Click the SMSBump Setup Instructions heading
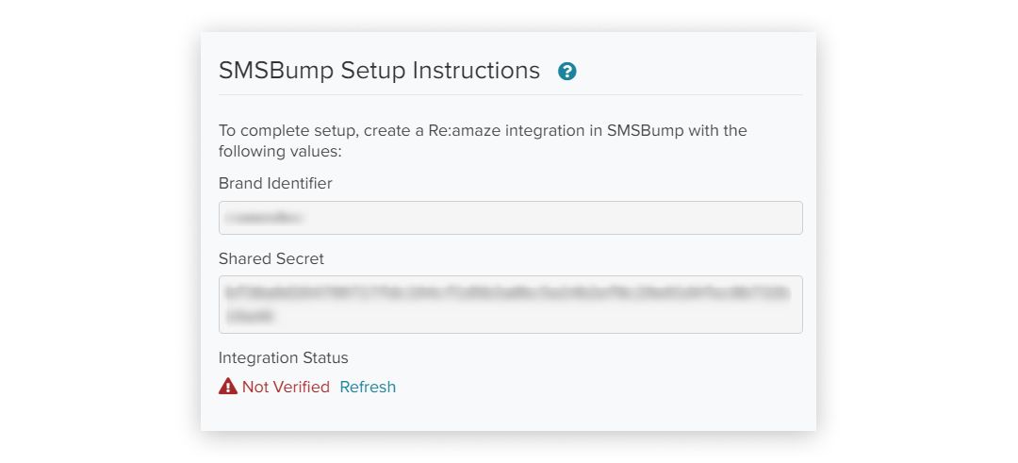Screen dimensions: 1018x463 tap(379, 70)
